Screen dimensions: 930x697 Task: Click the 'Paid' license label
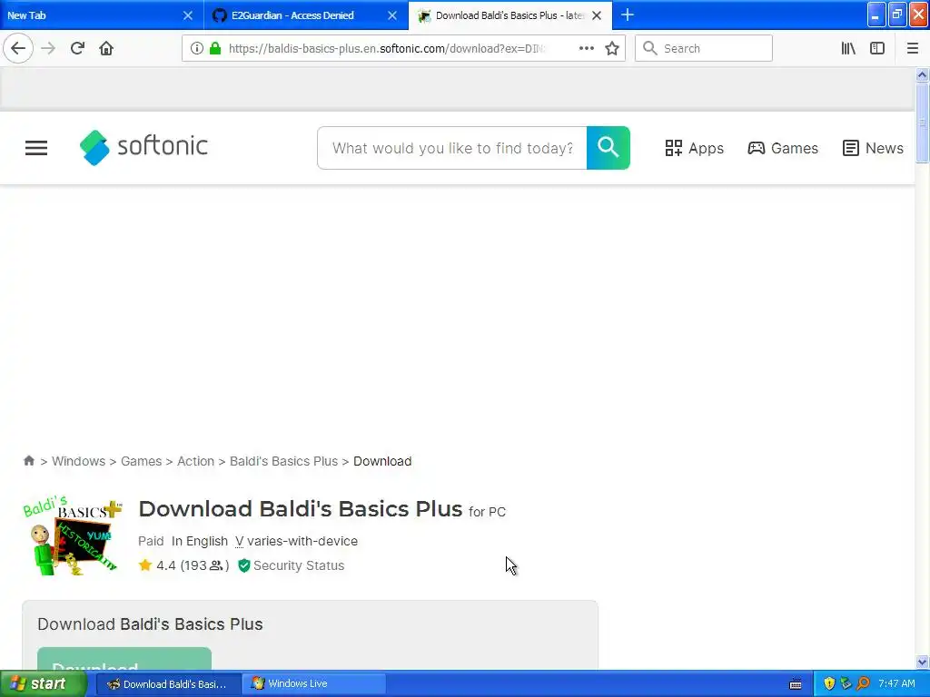click(151, 541)
